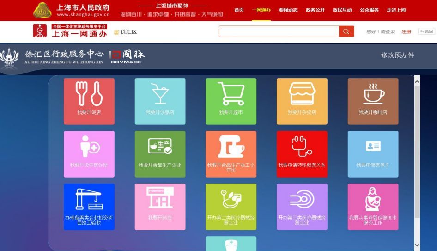The height and width of the screenshot is (251, 437).
Task: Click the orange search magnifier button
Action: [346, 31]
